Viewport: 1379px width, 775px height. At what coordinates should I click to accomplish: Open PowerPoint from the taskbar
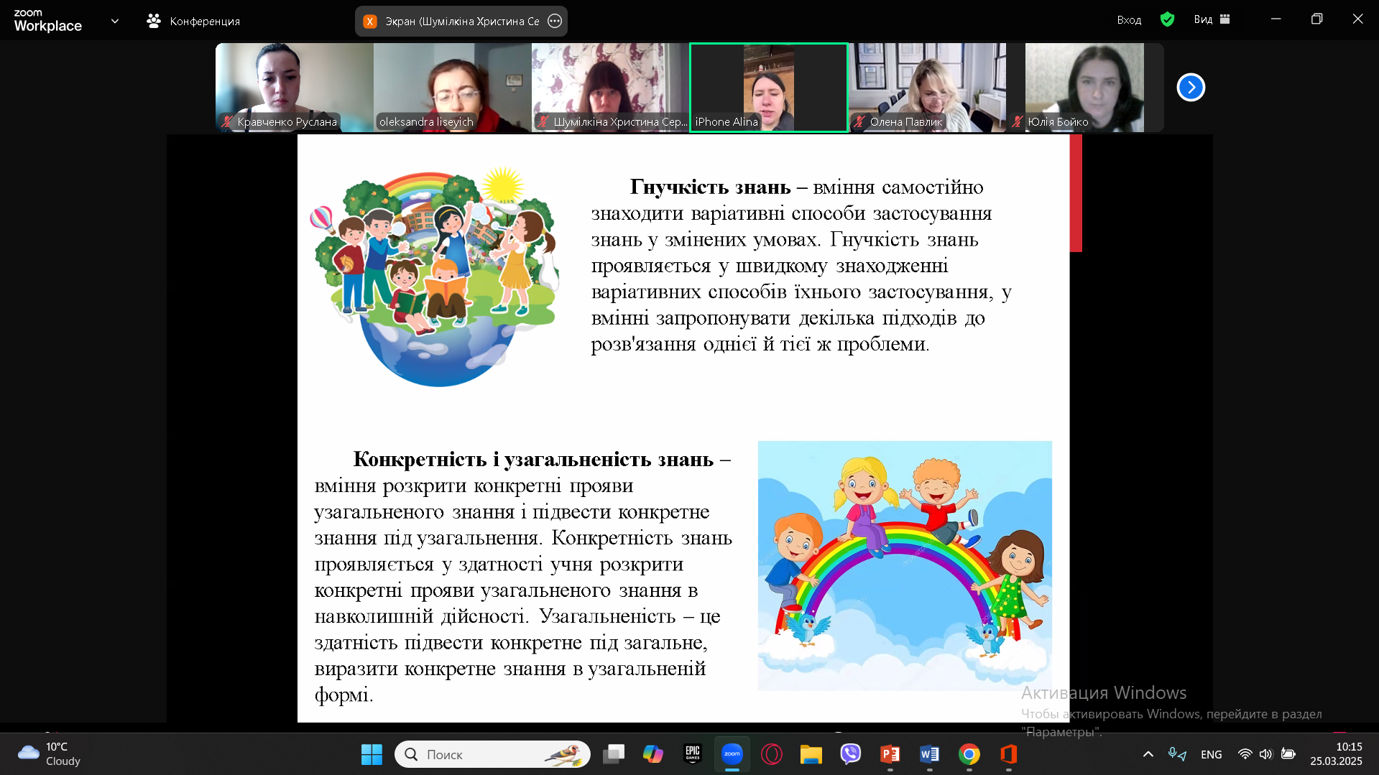(x=890, y=754)
